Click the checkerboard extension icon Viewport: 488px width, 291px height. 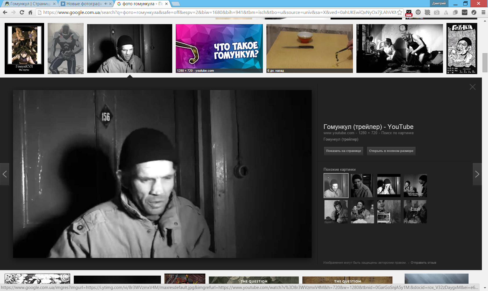(427, 12)
